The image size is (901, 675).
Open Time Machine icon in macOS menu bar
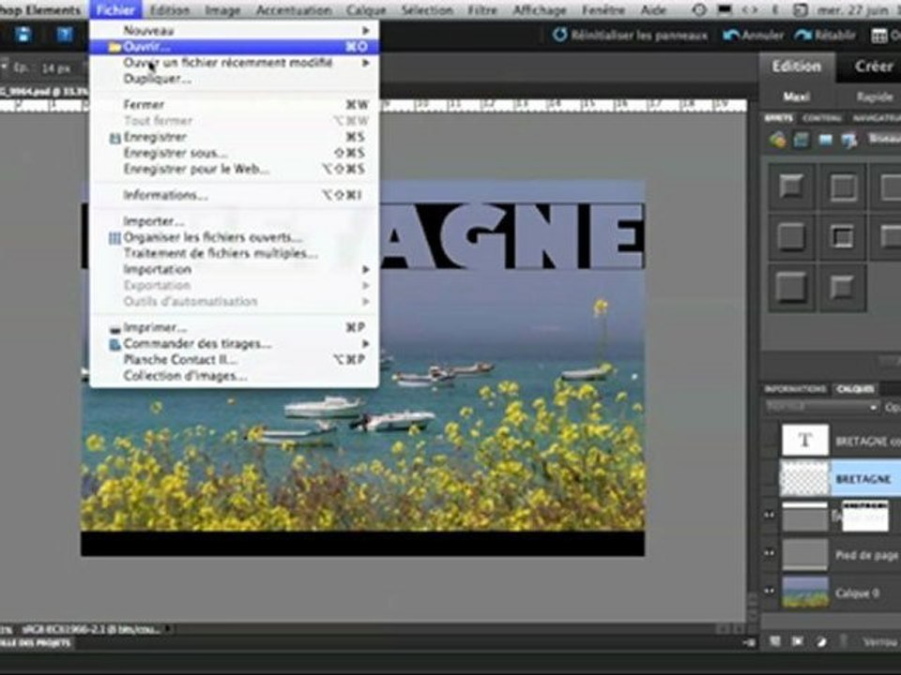[x=698, y=9]
